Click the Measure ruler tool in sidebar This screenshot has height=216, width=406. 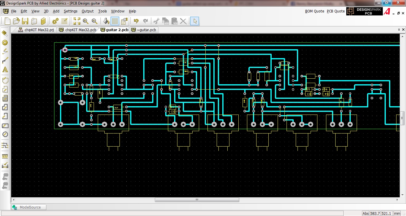(5, 156)
